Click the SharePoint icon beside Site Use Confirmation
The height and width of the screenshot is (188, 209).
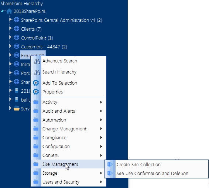coord(110,173)
